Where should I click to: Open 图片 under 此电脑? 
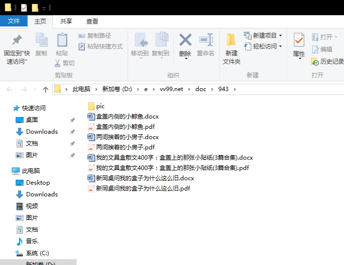tap(26, 218)
